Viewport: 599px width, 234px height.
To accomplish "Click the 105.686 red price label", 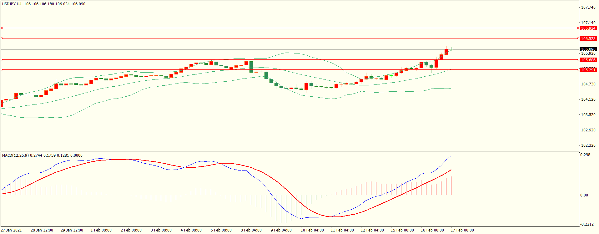I will click(588, 60).
